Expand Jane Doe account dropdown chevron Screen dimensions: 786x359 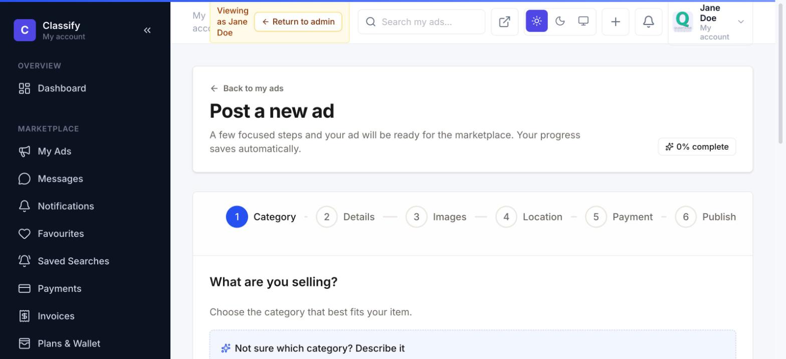tap(741, 22)
